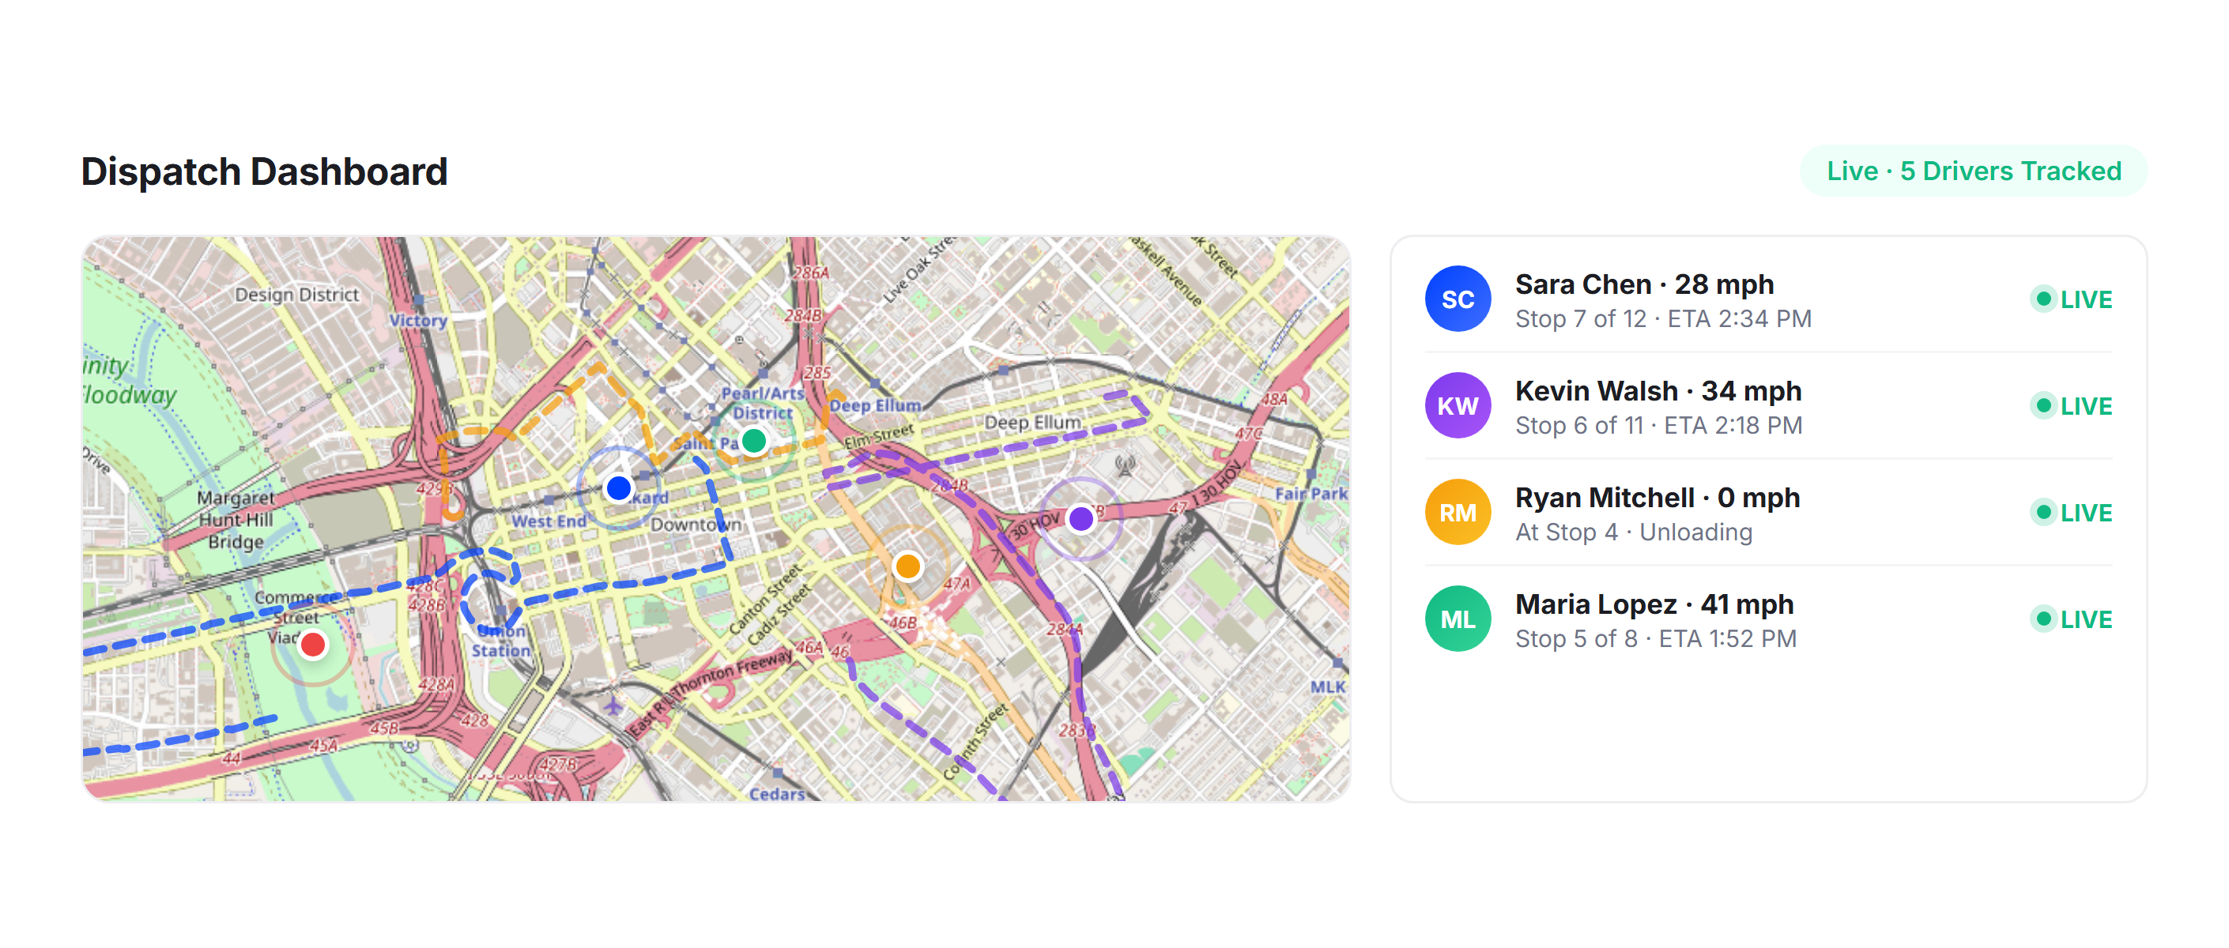Click the Fair Park label on map
Screen dimensions: 2229x948
(x=1311, y=494)
